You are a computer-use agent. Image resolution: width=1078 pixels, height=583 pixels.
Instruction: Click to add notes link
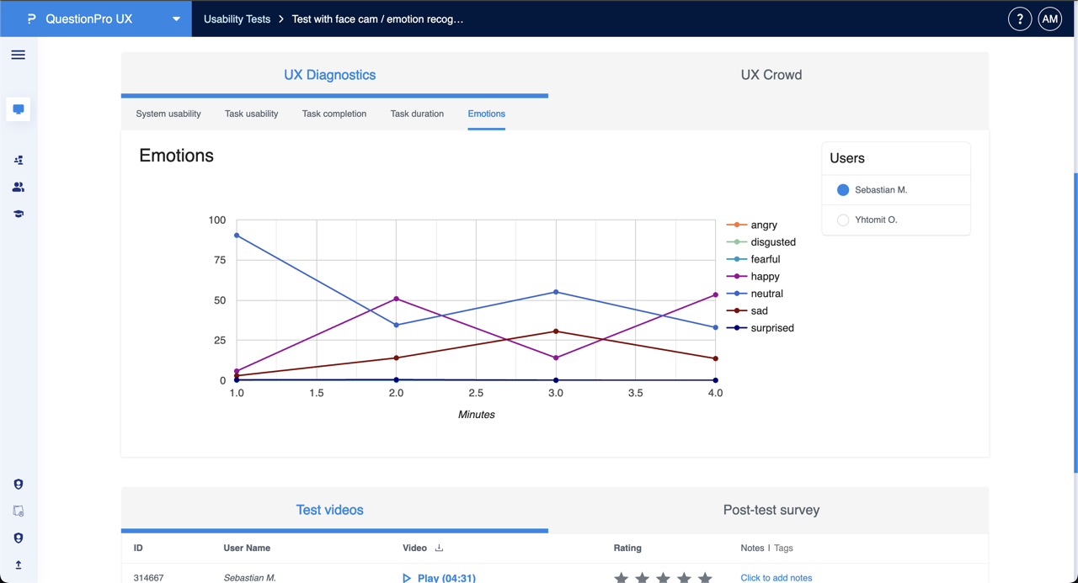[776, 578]
